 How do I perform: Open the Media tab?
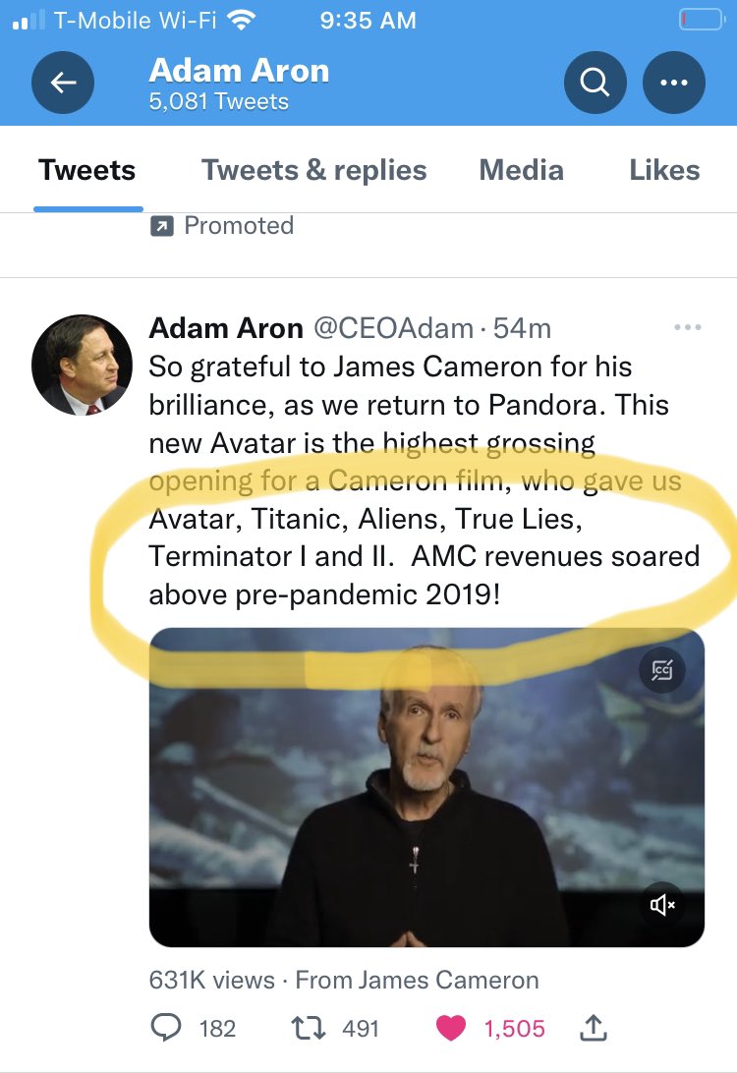[x=521, y=170]
